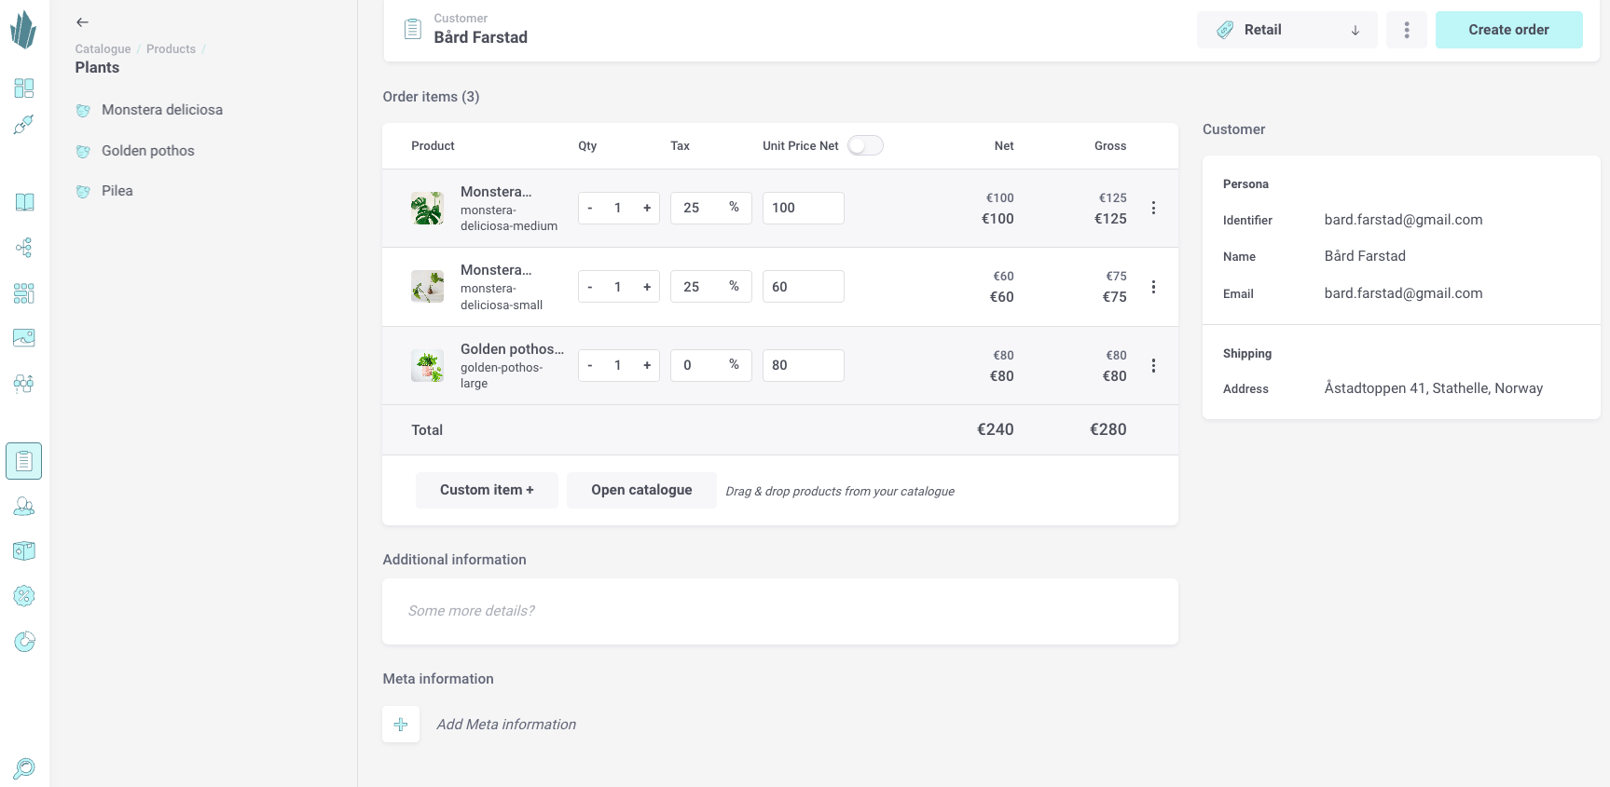Increase quantity of monstera-deliciosa-medium
This screenshot has height=787, width=1610.
647,208
